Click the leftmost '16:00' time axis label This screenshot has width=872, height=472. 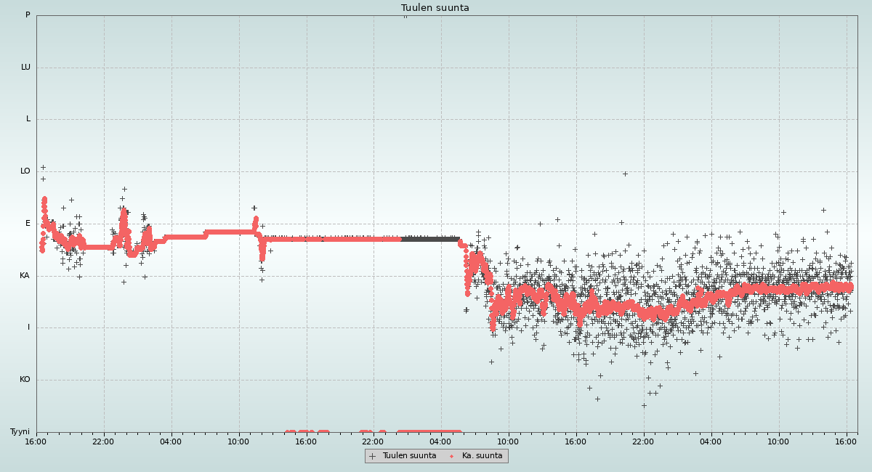pyautogui.click(x=36, y=442)
